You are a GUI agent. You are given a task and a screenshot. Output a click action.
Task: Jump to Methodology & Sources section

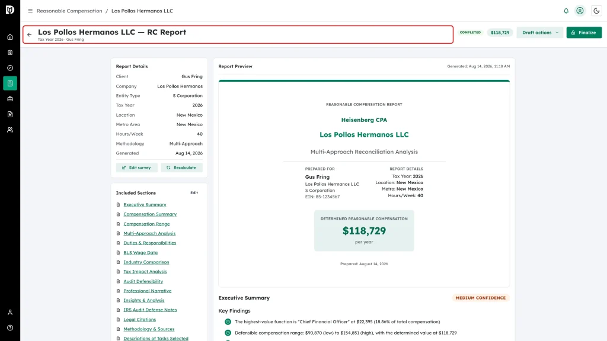[149, 329]
